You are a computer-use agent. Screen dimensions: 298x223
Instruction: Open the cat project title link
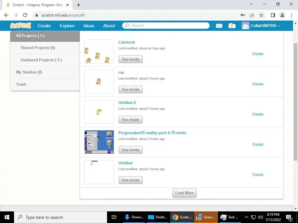click(x=121, y=72)
